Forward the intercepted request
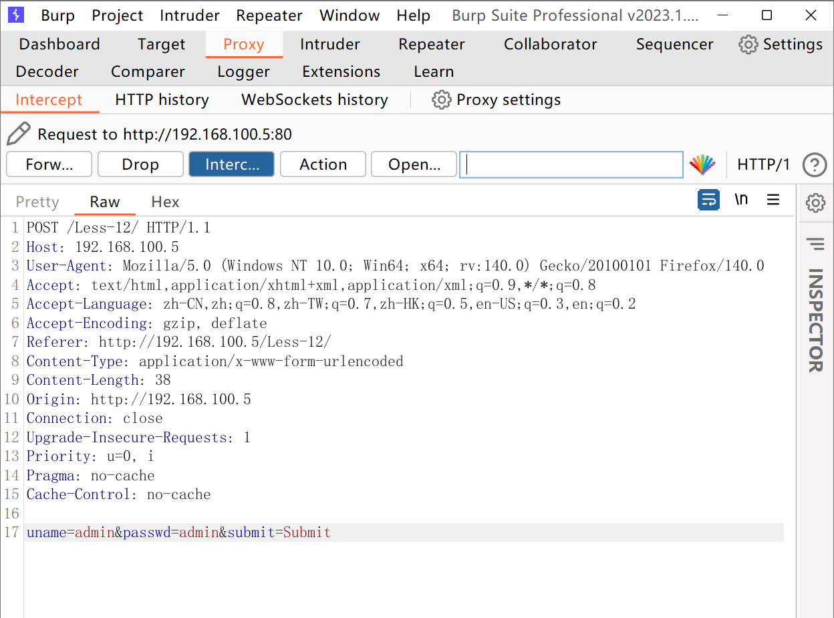 [x=49, y=164]
